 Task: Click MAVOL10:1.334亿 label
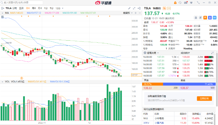60,81
